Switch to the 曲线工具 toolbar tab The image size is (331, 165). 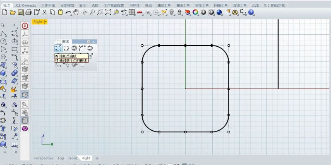164,5
